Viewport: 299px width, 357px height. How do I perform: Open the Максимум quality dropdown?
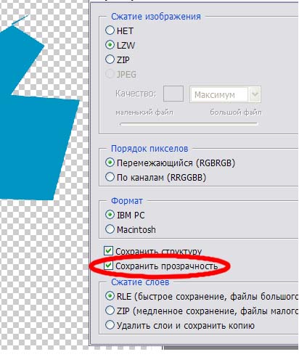(x=225, y=94)
